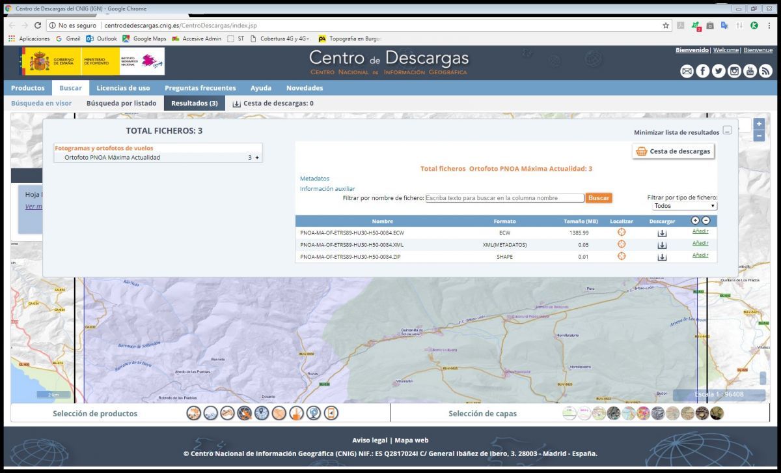Download the 0084.ZIP shape file
The height and width of the screenshot is (473, 781).
pos(662,257)
